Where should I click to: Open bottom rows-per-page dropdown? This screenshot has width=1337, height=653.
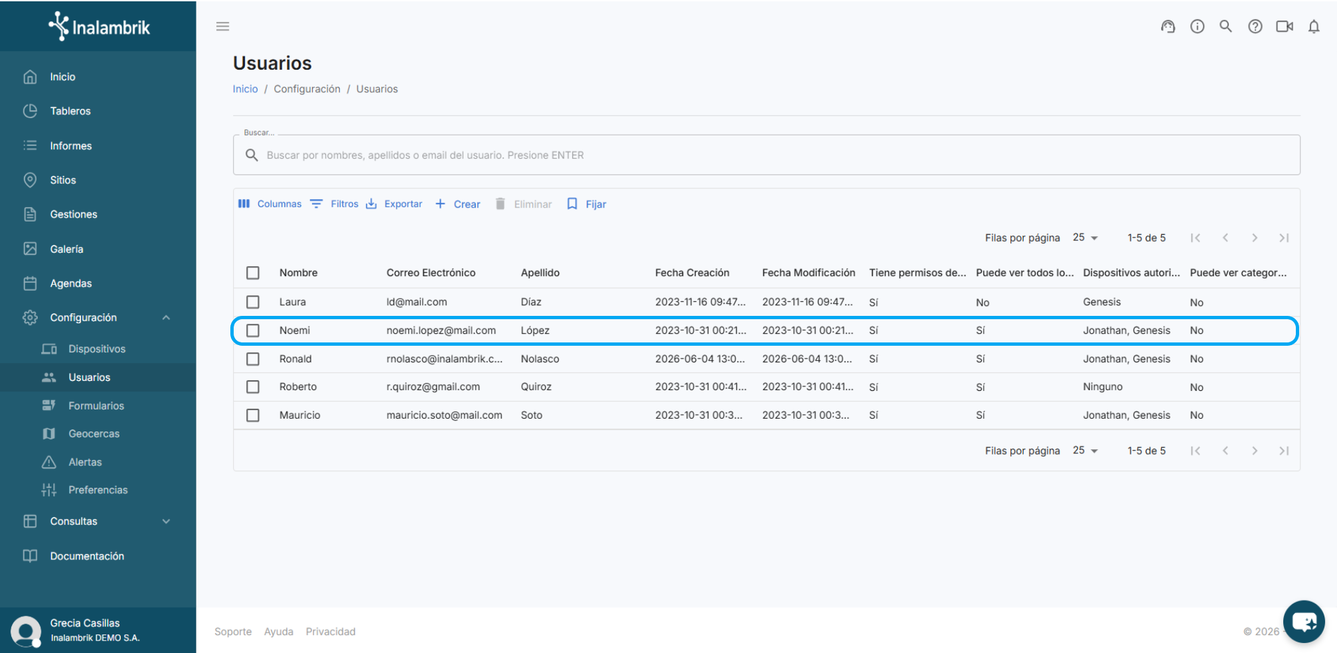point(1085,451)
